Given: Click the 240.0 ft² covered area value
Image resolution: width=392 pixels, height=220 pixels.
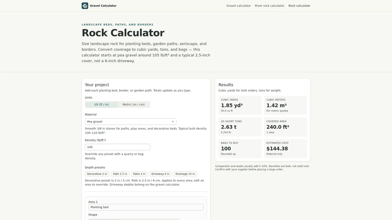Looking at the screenshot, I should [278, 127].
